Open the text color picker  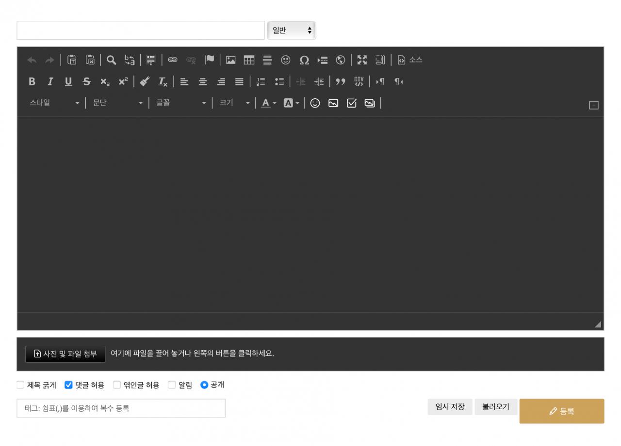tap(269, 103)
